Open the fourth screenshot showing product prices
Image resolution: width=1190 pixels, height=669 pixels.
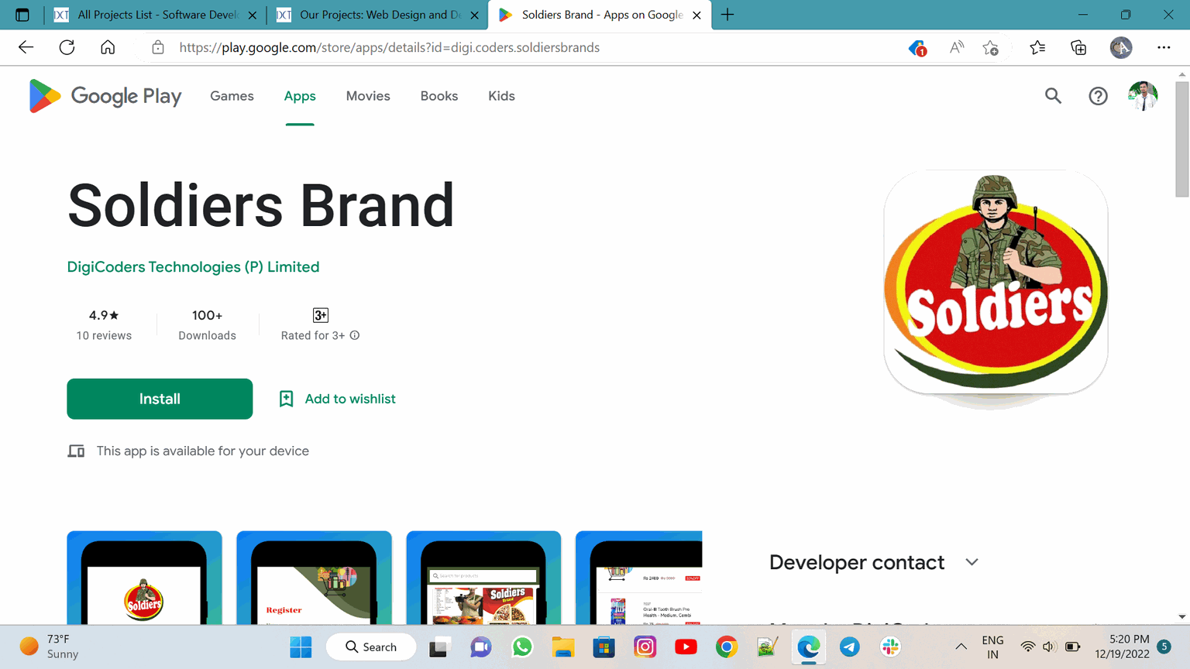(639, 578)
